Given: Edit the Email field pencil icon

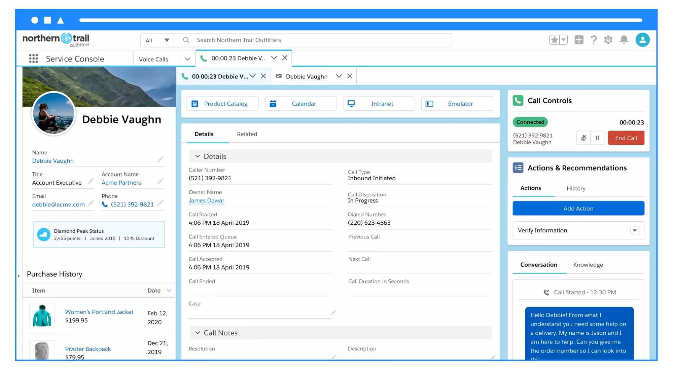Looking at the screenshot, I should point(91,203).
